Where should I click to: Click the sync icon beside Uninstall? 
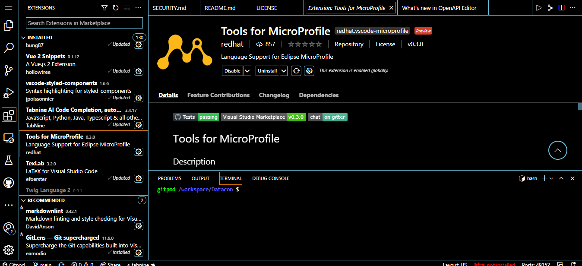(x=296, y=71)
